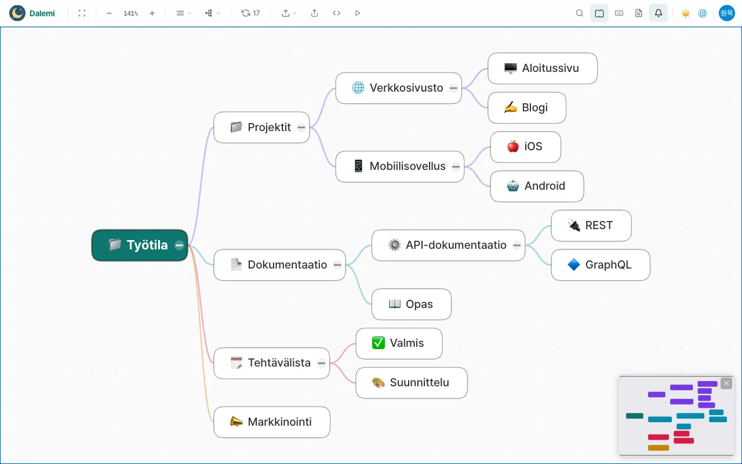Open the document notes icon
Image resolution: width=742 pixels, height=464 pixels.
pos(639,13)
